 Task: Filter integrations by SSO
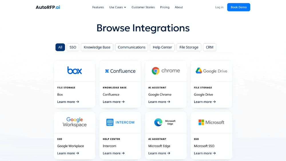coord(73,47)
